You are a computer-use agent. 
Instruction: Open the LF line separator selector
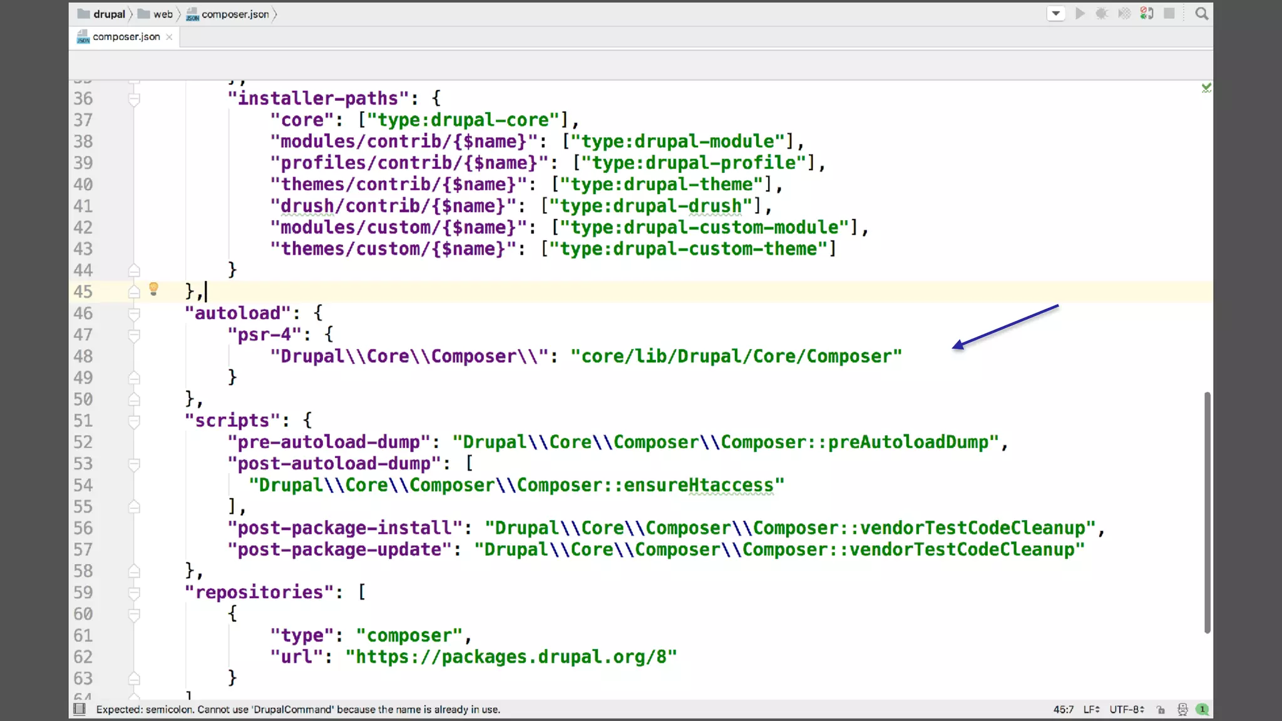pos(1091,710)
